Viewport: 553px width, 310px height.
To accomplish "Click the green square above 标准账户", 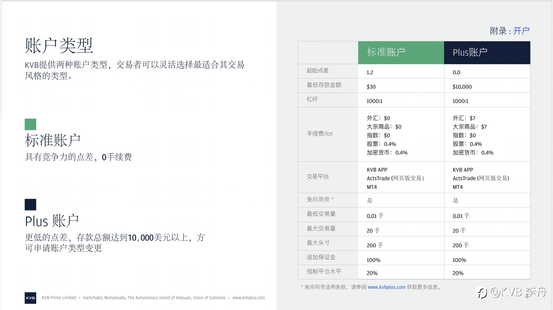I will coord(30,124).
